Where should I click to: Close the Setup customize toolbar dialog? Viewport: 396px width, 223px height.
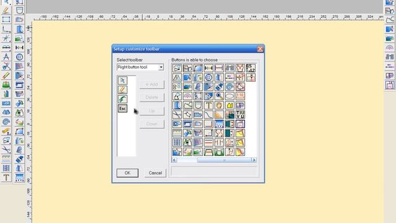[x=260, y=49]
